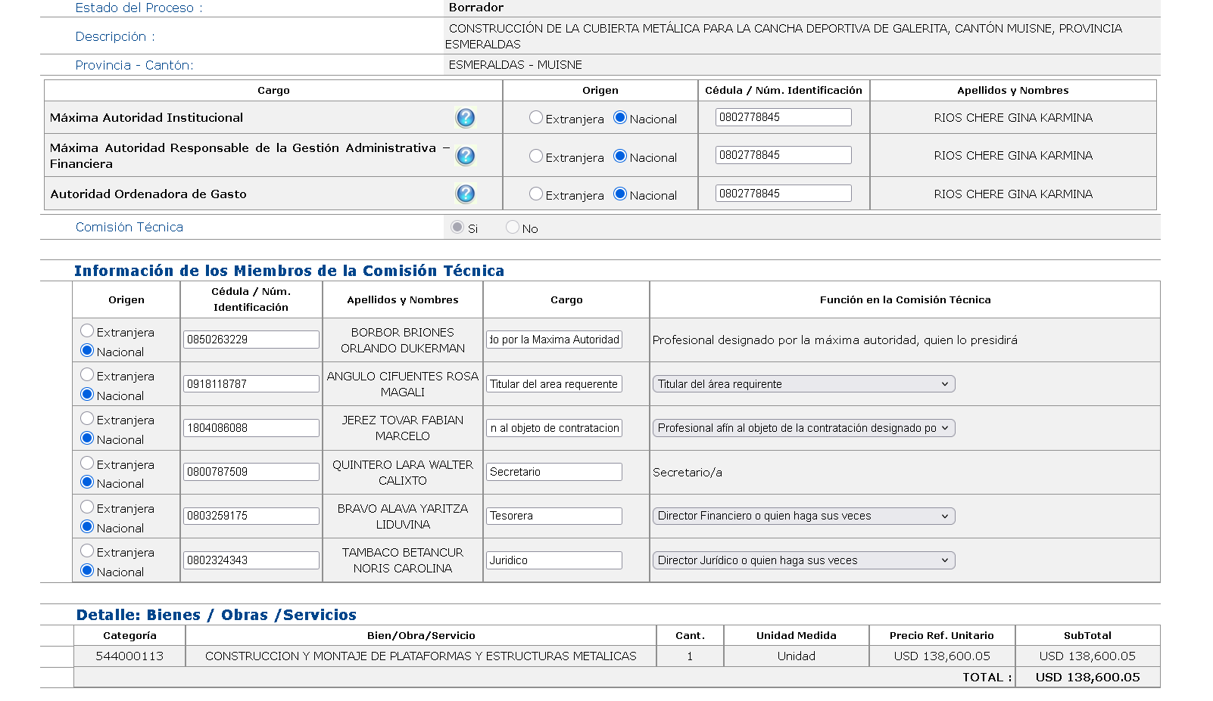Edit the Tesorera cargo field
The width and height of the screenshot is (1213, 701).
[553, 516]
